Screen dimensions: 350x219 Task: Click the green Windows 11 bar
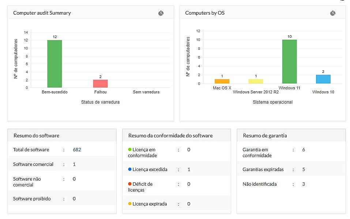tap(289, 62)
